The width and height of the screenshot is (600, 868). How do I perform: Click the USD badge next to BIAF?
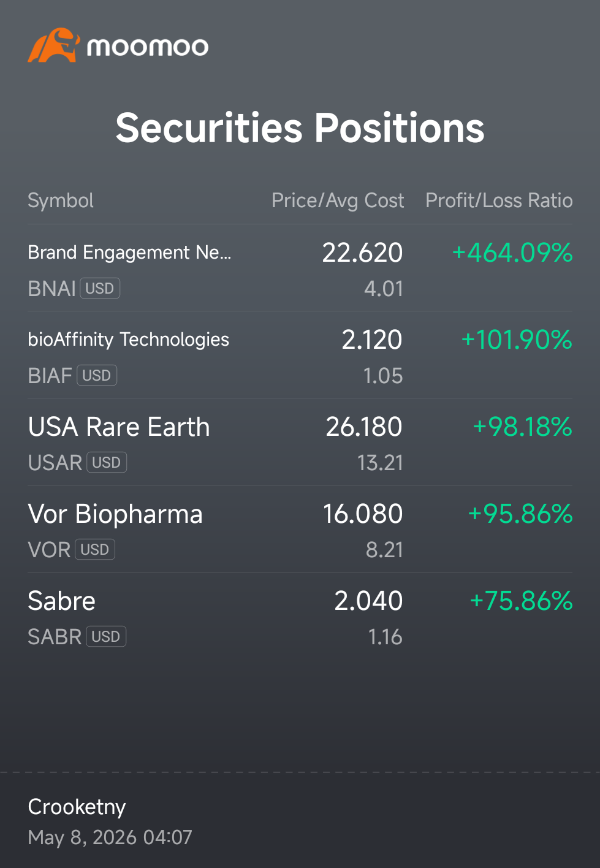pyautogui.click(x=97, y=375)
